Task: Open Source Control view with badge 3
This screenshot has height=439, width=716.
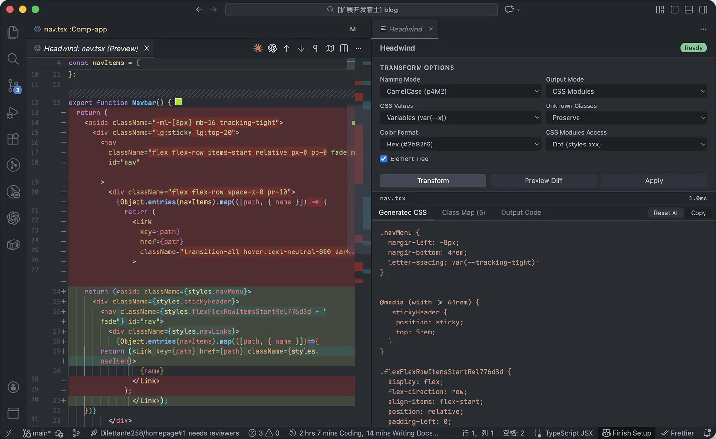Action: 13,86
